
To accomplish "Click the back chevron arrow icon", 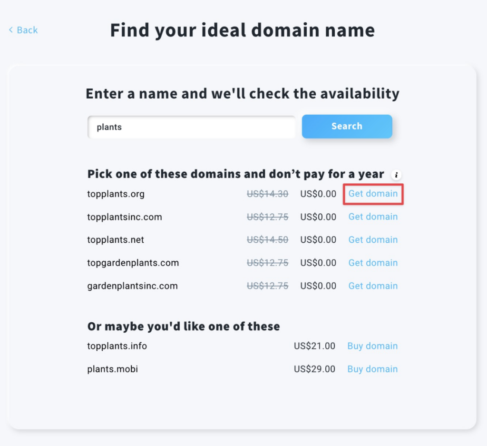I will point(10,30).
